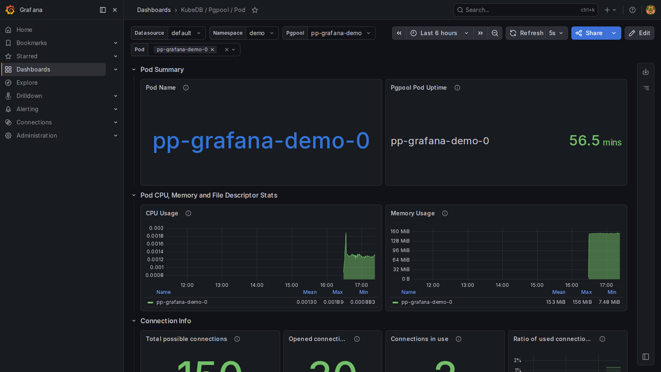Open Drilldown in sidebar
This screenshot has width=661, height=372.
tap(29, 96)
